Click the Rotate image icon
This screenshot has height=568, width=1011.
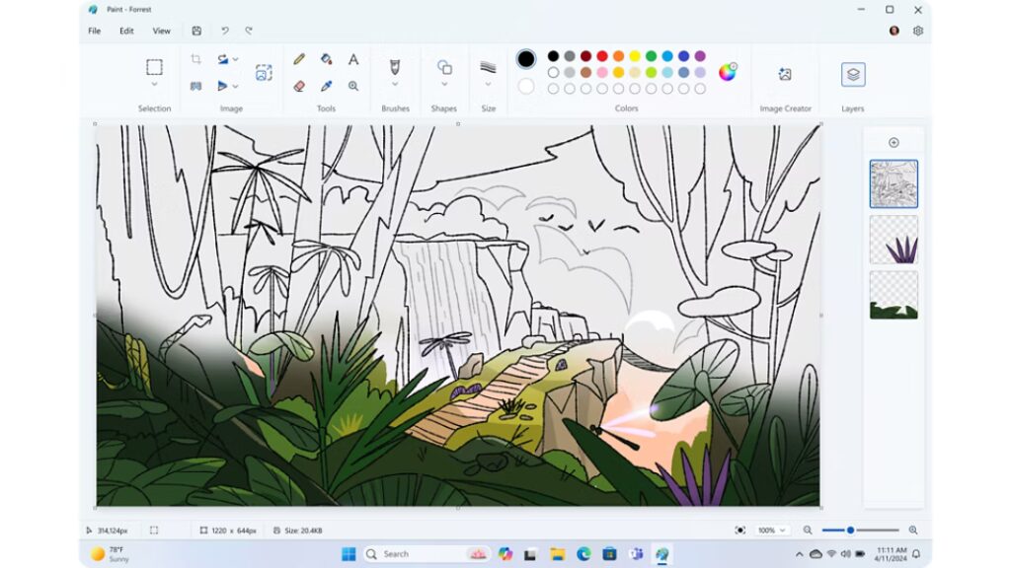point(222,59)
